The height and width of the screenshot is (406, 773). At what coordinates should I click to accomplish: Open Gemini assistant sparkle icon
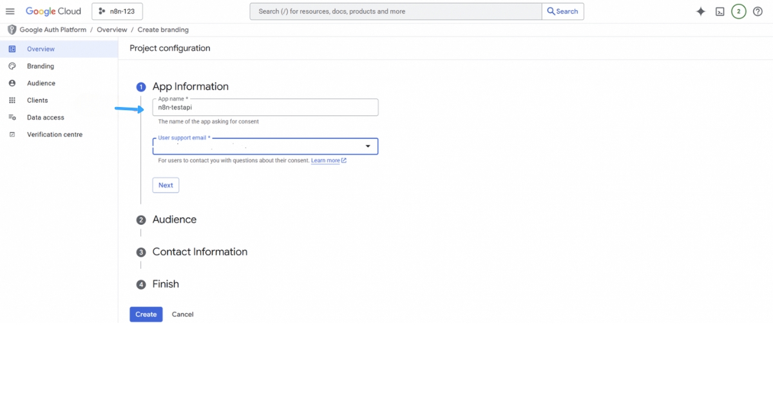pyautogui.click(x=700, y=11)
